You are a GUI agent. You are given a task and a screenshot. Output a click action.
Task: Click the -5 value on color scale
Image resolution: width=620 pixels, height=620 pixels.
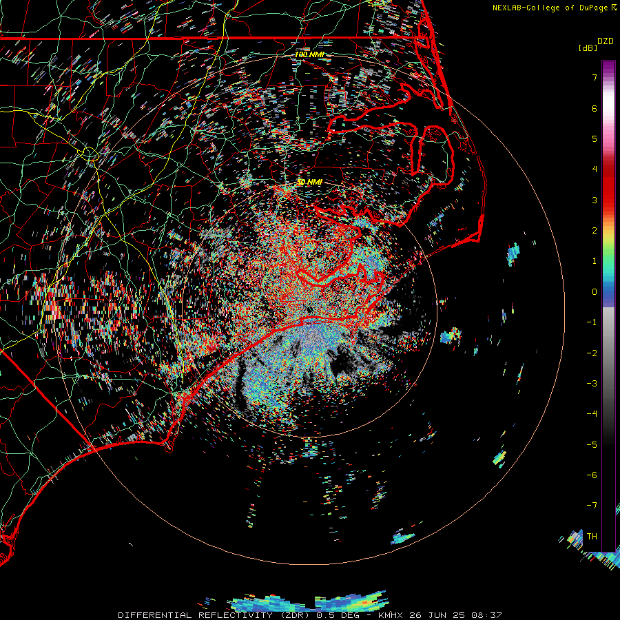point(592,445)
